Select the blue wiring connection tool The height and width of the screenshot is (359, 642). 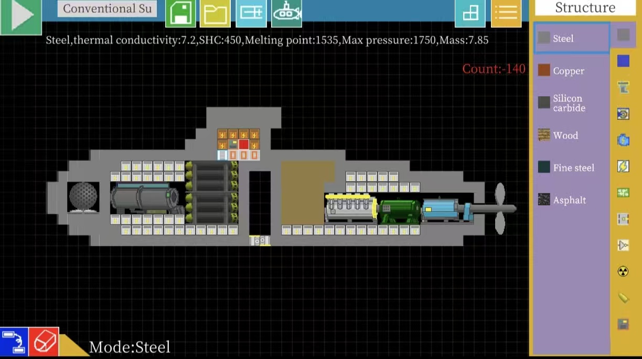coord(14,342)
